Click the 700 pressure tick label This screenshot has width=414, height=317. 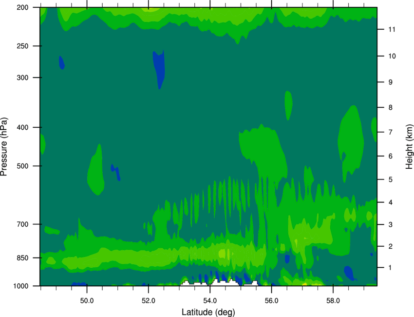coord(22,224)
